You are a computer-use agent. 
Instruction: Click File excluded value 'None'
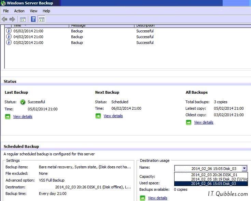pos(43,173)
